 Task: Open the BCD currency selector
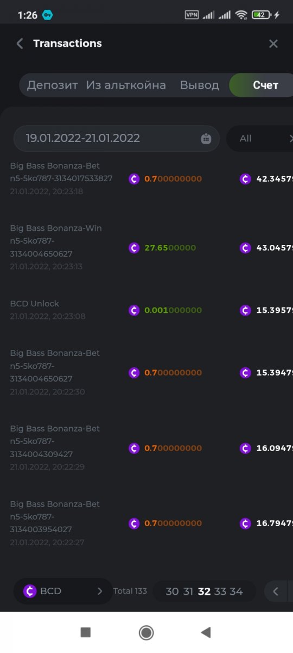[x=63, y=591]
